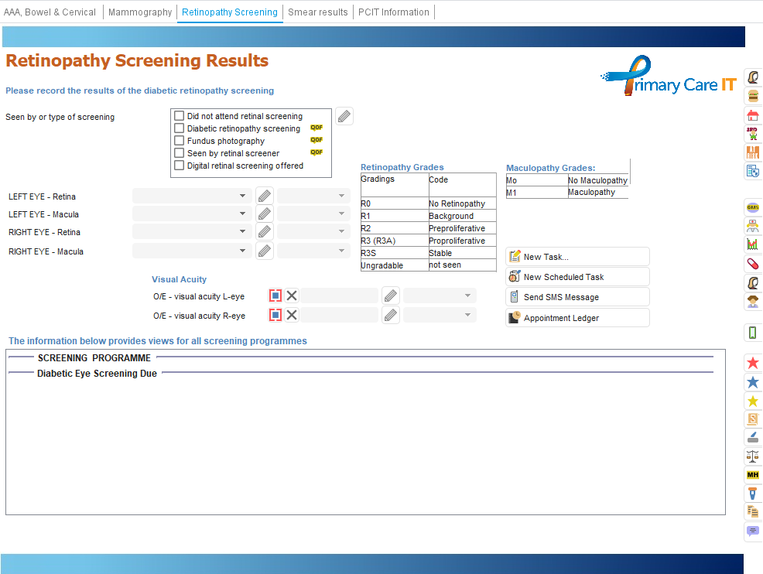Click the green mobile phone sidebar icon

[x=752, y=333]
